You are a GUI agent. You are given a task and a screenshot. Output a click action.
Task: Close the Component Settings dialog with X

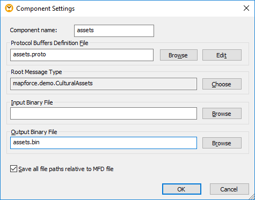(x=246, y=8)
